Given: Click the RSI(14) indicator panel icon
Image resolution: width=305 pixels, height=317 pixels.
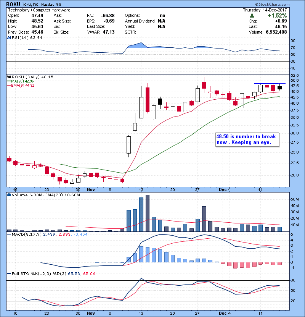Looking at the screenshot, I should click(x=9, y=37).
